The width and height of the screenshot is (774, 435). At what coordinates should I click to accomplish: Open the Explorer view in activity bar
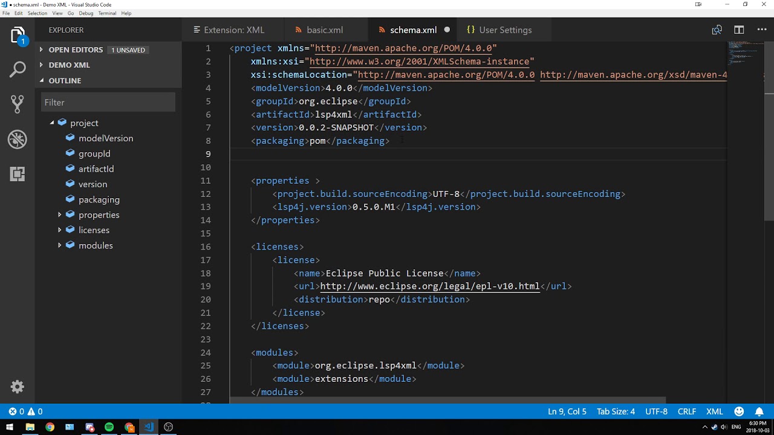tap(18, 36)
